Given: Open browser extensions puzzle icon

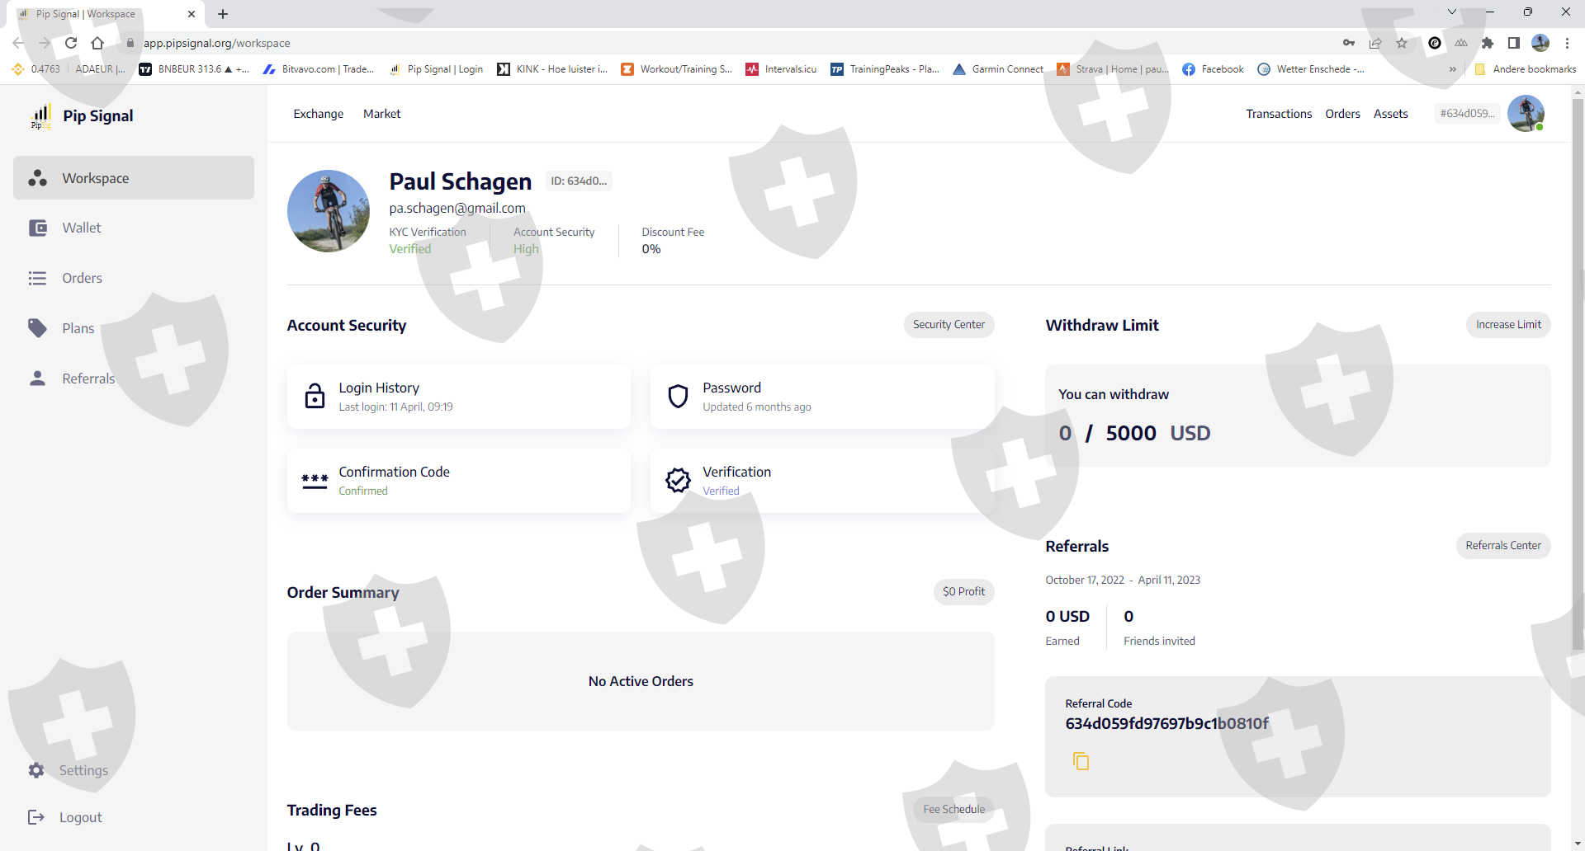Looking at the screenshot, I should (1488, 43).
